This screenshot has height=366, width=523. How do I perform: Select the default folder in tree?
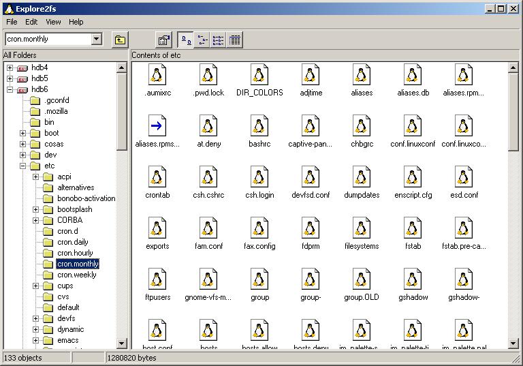[68, 307]
